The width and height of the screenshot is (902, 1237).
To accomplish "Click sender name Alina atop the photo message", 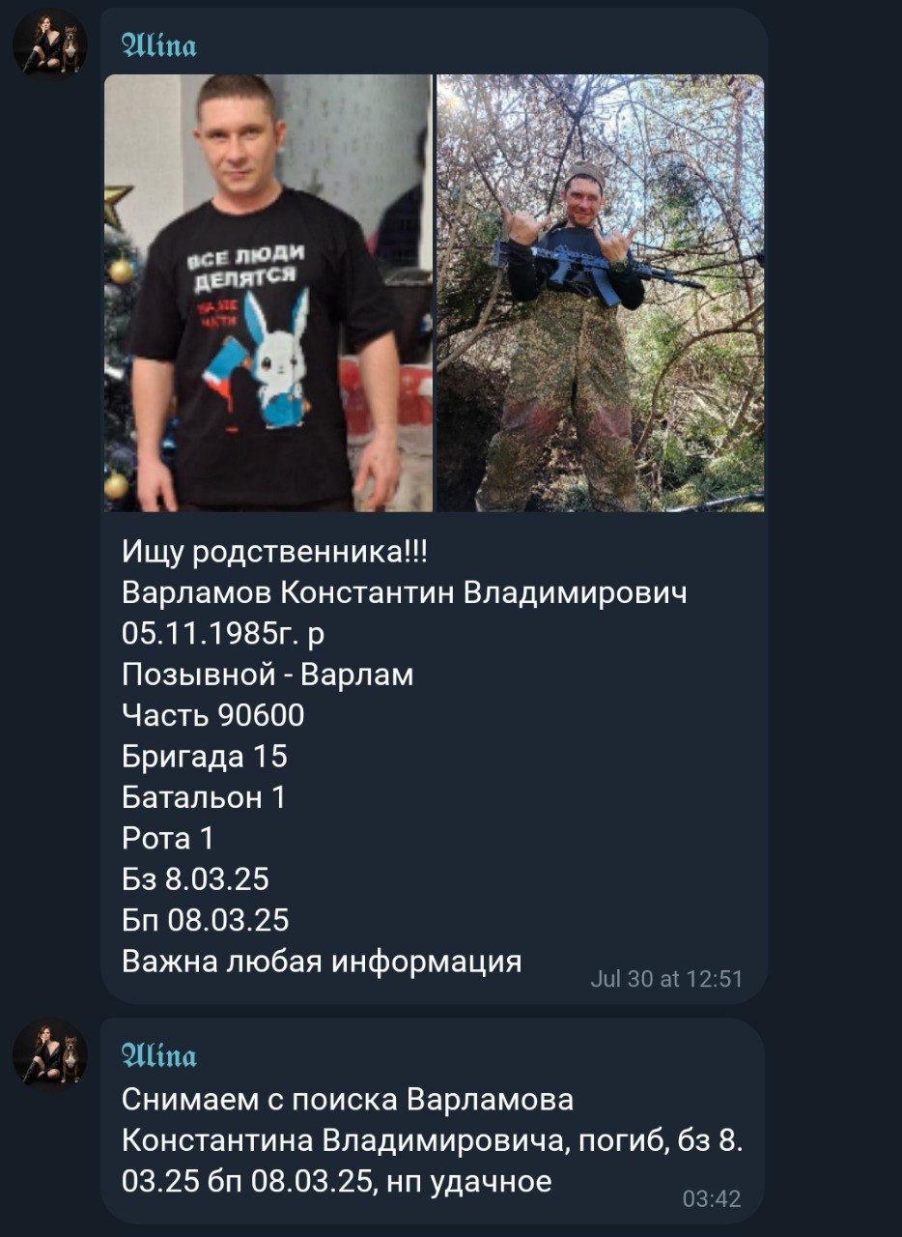I will pyautogui.click(x=159, y=44).
